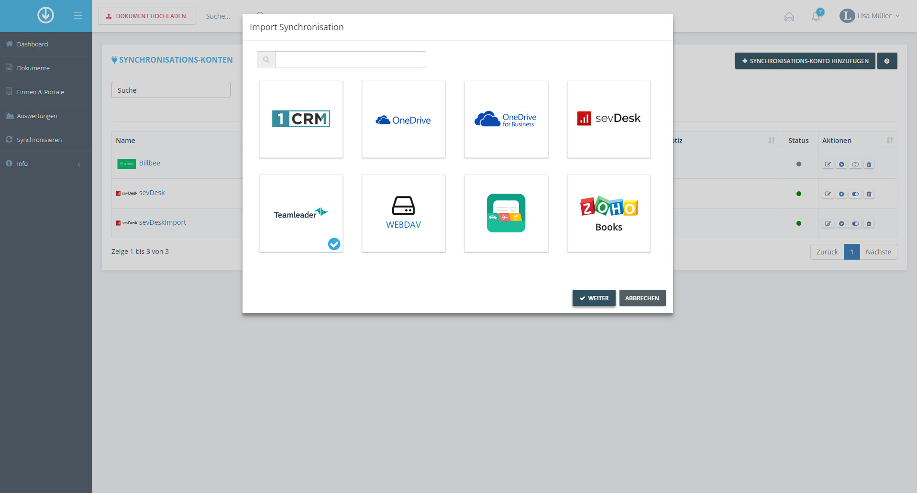Focus the Suche field above the table
The width and height of the screenshot is (917, 493).
coord(171,90)
